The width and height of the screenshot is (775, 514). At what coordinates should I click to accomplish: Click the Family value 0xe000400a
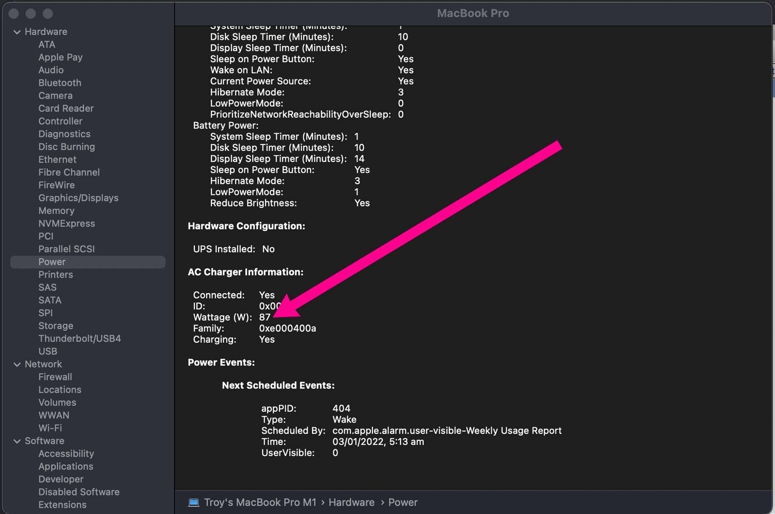pos(287,329)
